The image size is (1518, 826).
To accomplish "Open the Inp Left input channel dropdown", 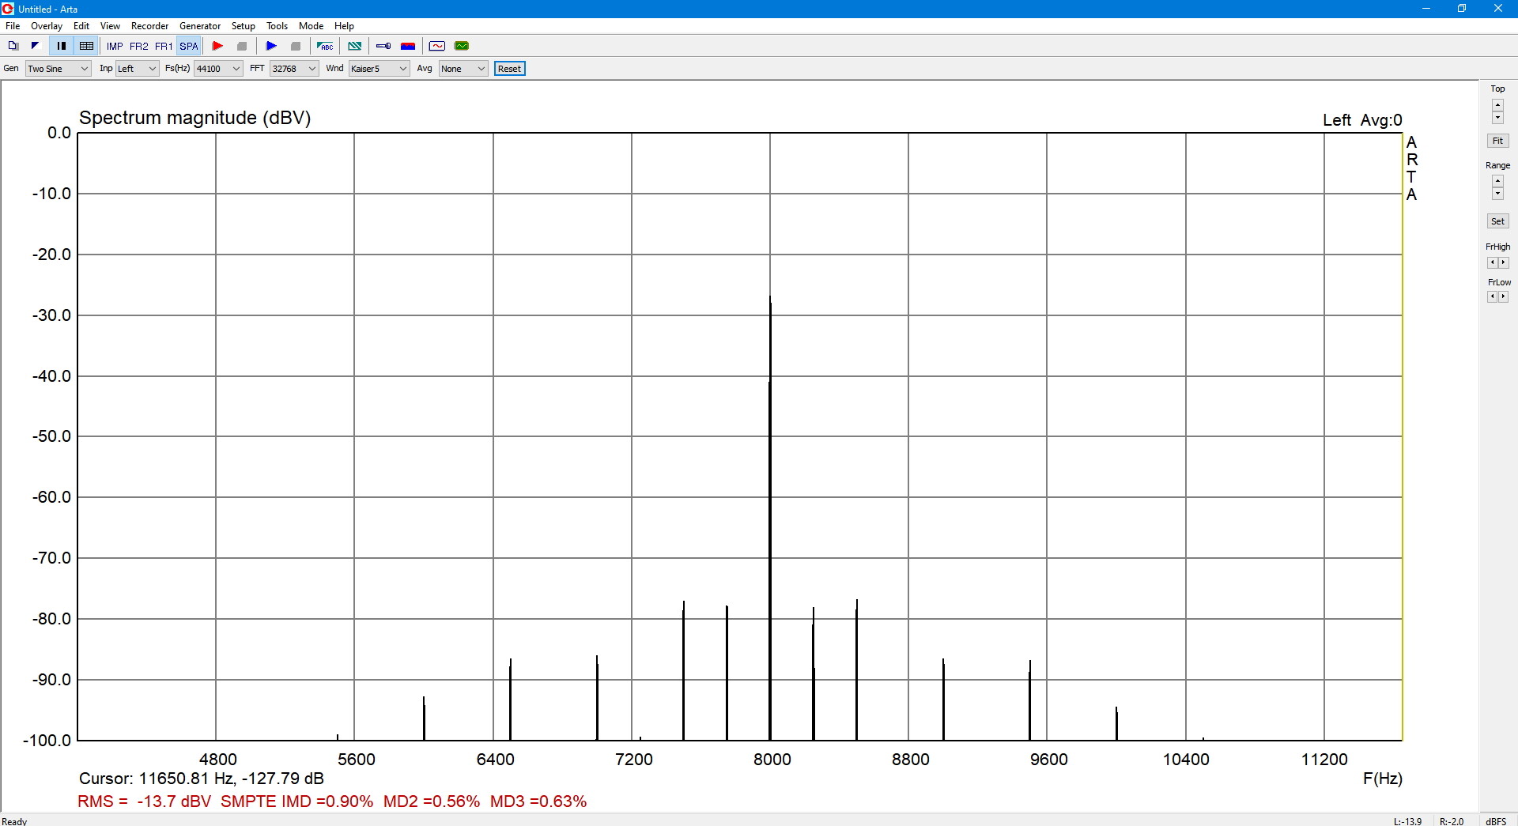I will coord(138,69).
